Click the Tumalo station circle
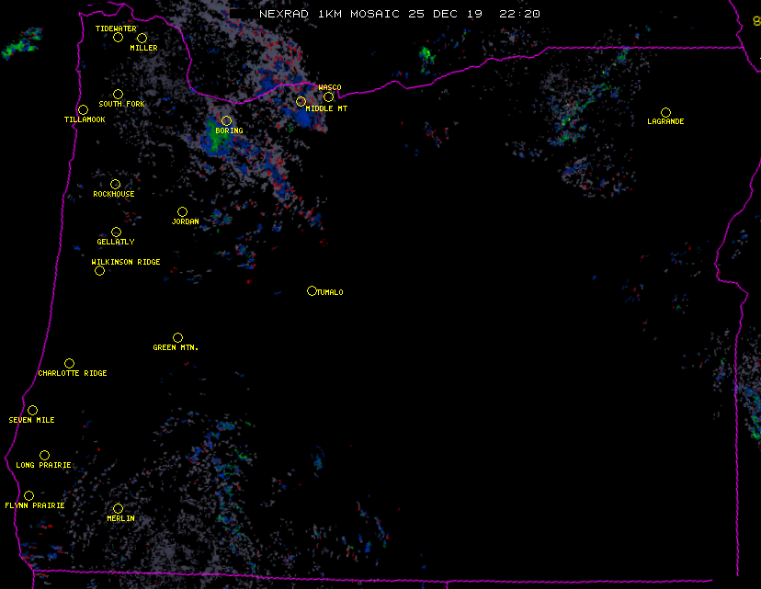 pyautogui.click(x=312, y=291)
